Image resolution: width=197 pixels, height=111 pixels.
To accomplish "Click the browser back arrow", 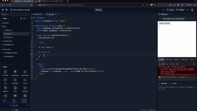I will tap(2, 5).
